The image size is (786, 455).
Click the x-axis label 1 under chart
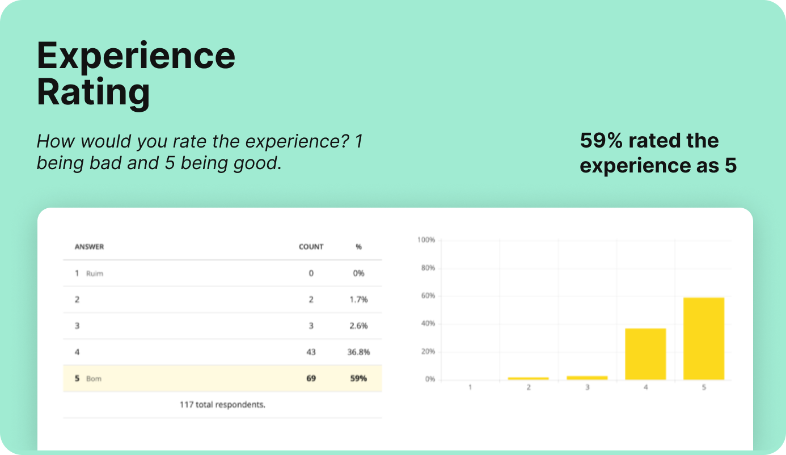click(470, 387)
